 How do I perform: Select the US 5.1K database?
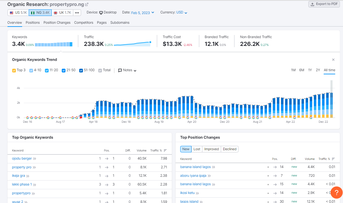[18, 13]
